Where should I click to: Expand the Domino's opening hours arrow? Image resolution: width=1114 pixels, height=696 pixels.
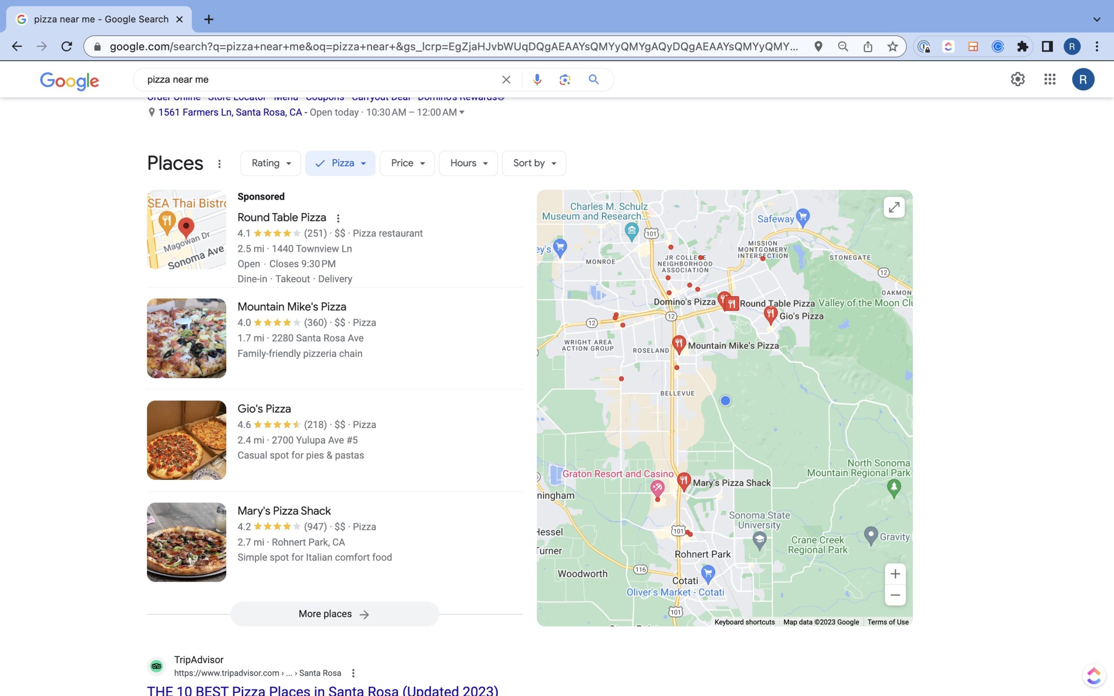tap(462, 112)
